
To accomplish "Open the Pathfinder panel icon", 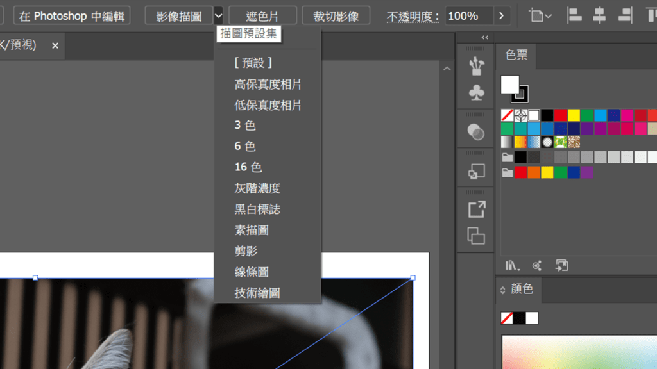I will (476, 171).
